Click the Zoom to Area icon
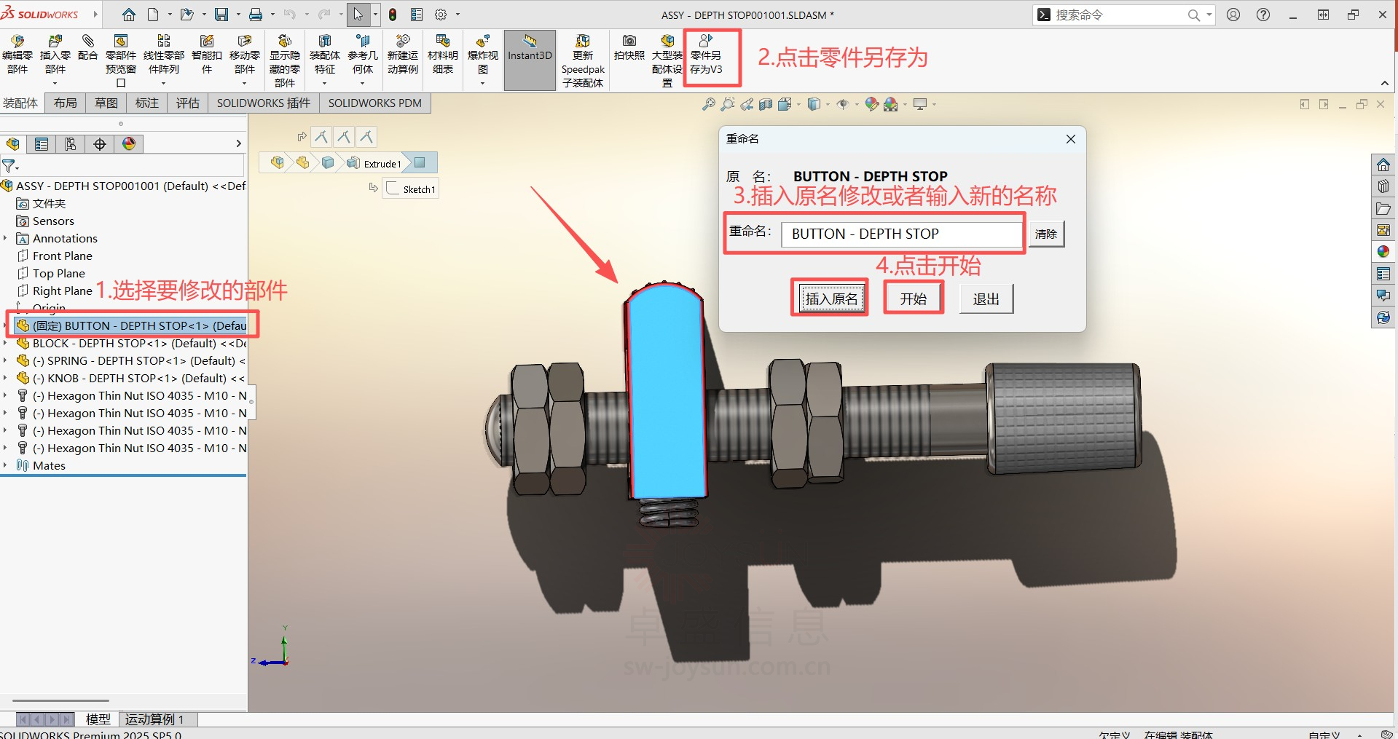The image size is (1398, 739). pyautogui.click(x=727, y=104)
